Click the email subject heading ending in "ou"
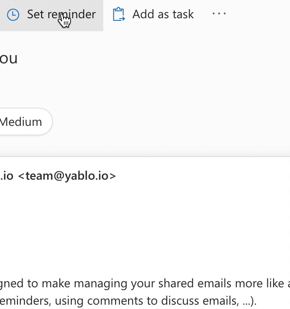Image resolution: width=290 pixels, height=309 pixels. click(x=9, y=59)
